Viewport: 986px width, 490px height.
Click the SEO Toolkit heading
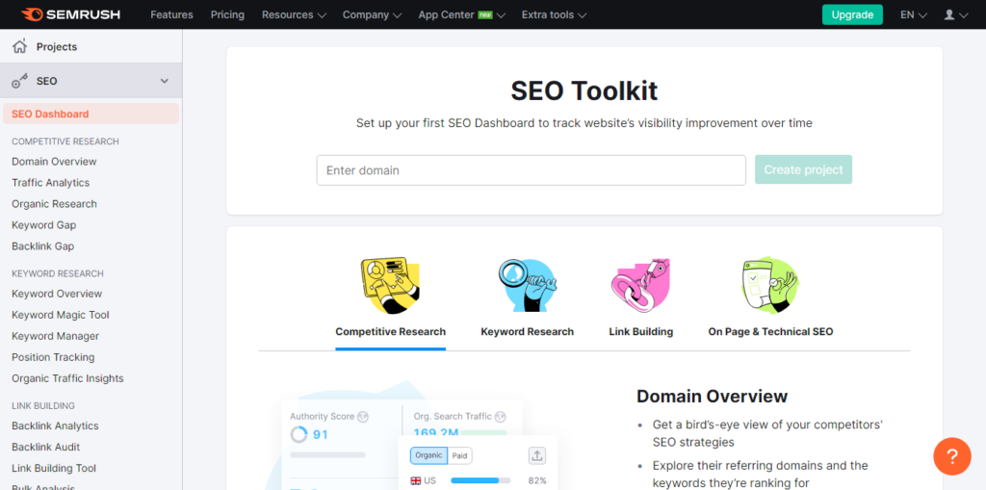click(584, 91)
